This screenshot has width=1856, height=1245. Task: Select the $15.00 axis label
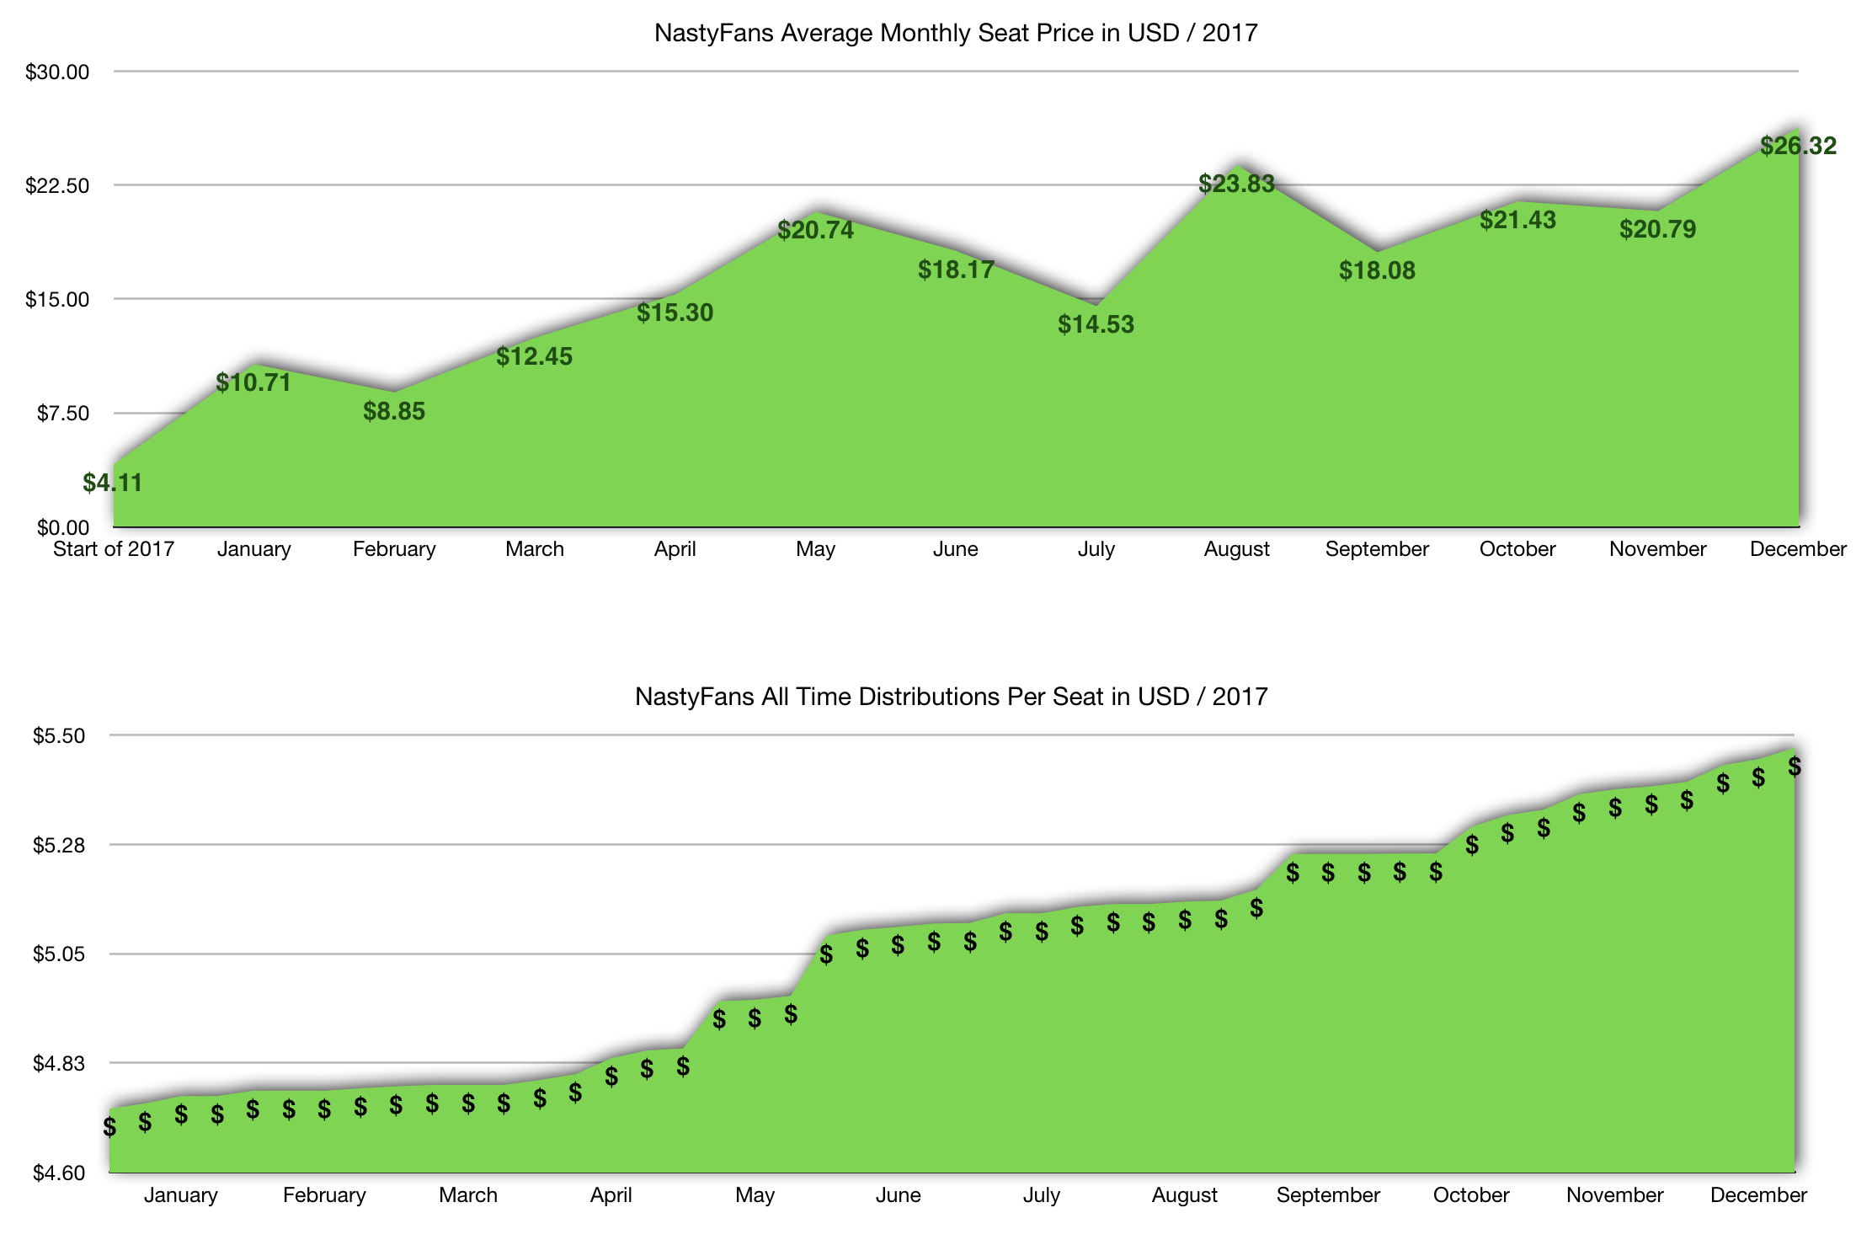(57, 300)
